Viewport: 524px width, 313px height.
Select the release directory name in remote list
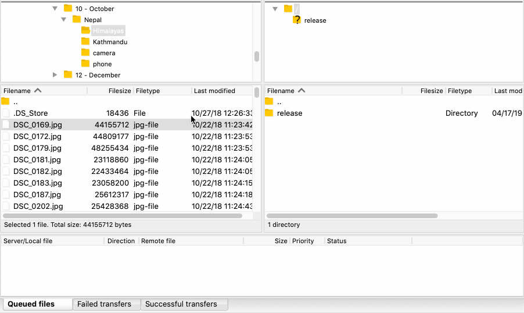pyautogui.click(x=289, y=113)
